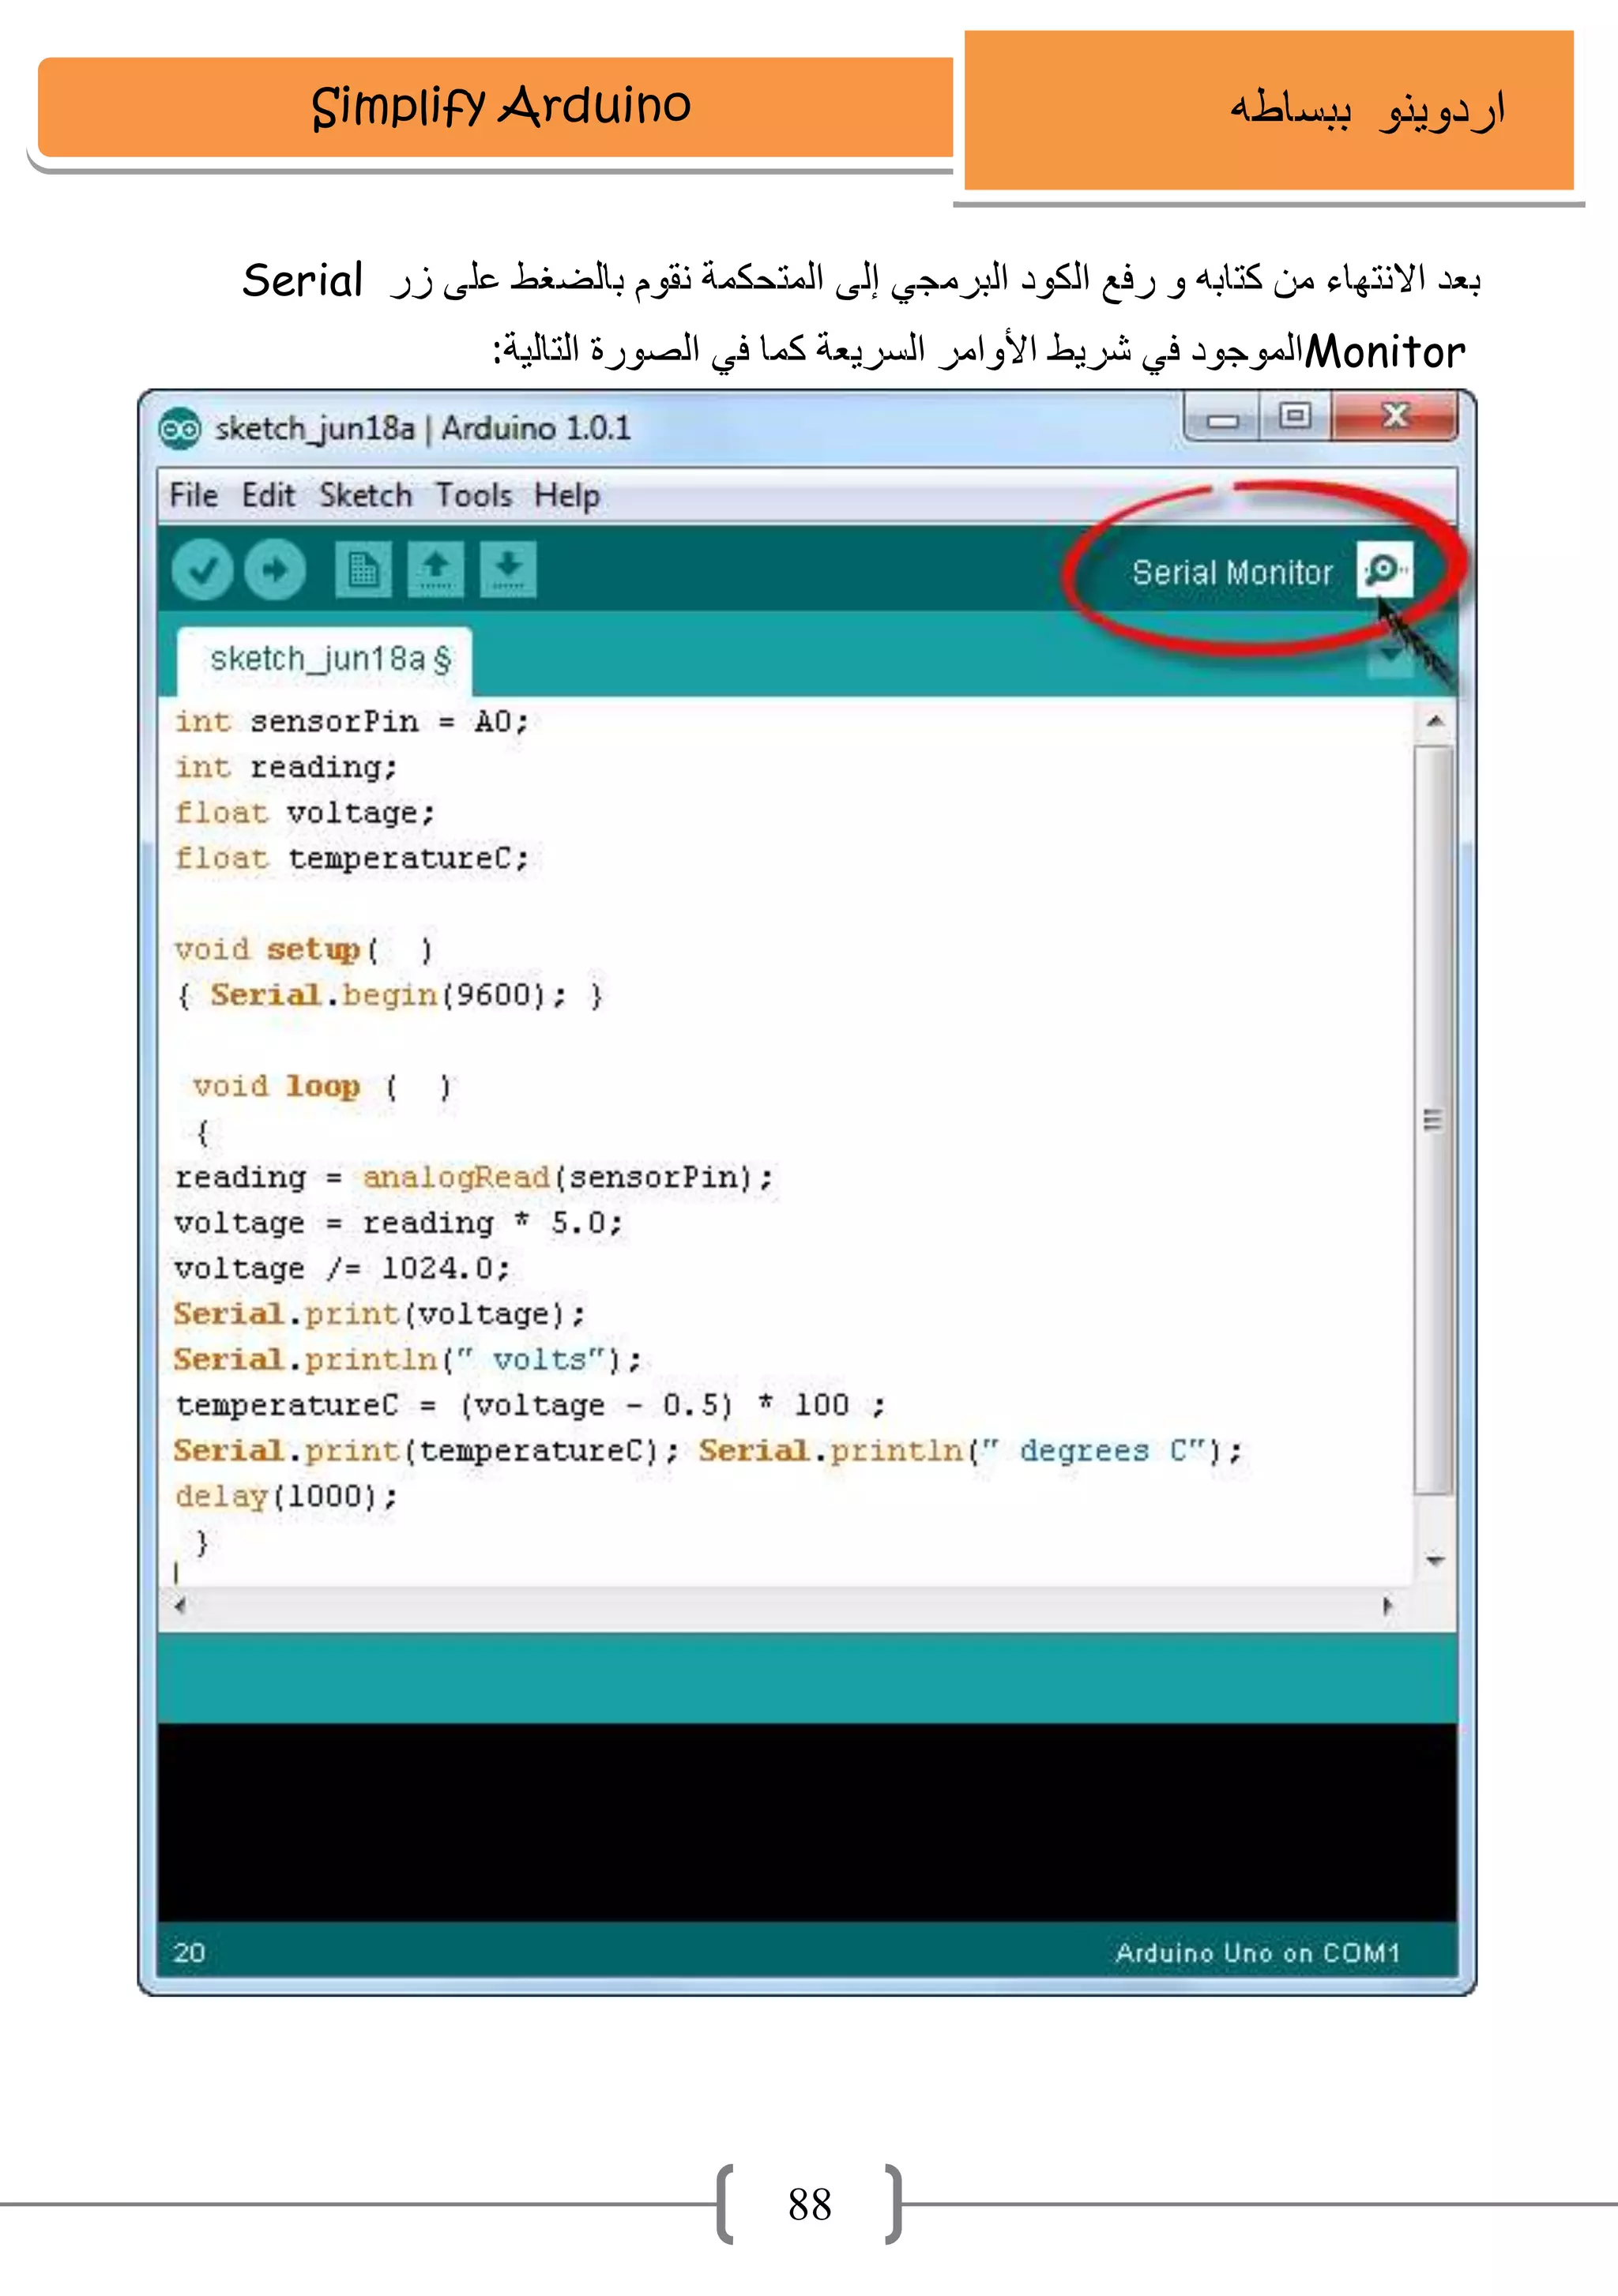Click the 'Serial Monitor' tooltip label
Viewport: 1618px width, 2296px height.
(x=1232, y=573)
